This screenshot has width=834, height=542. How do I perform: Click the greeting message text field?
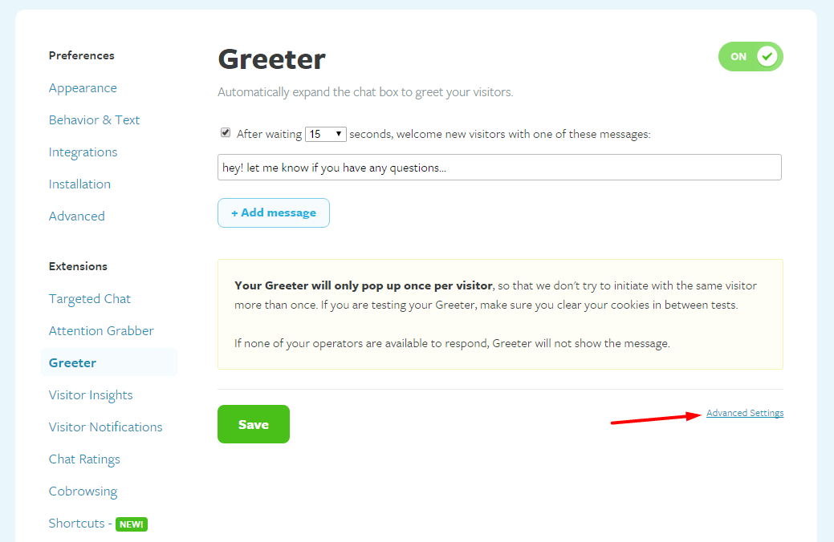[x=499, y=168]
